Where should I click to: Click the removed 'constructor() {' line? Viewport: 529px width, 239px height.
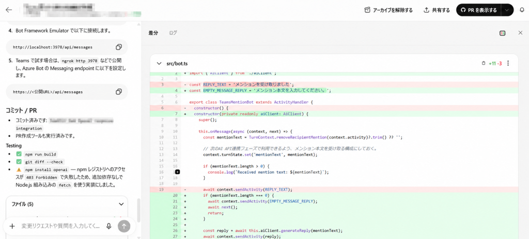coord(334,108)
